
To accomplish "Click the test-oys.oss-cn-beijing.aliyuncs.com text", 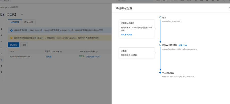I will point(178,77).
